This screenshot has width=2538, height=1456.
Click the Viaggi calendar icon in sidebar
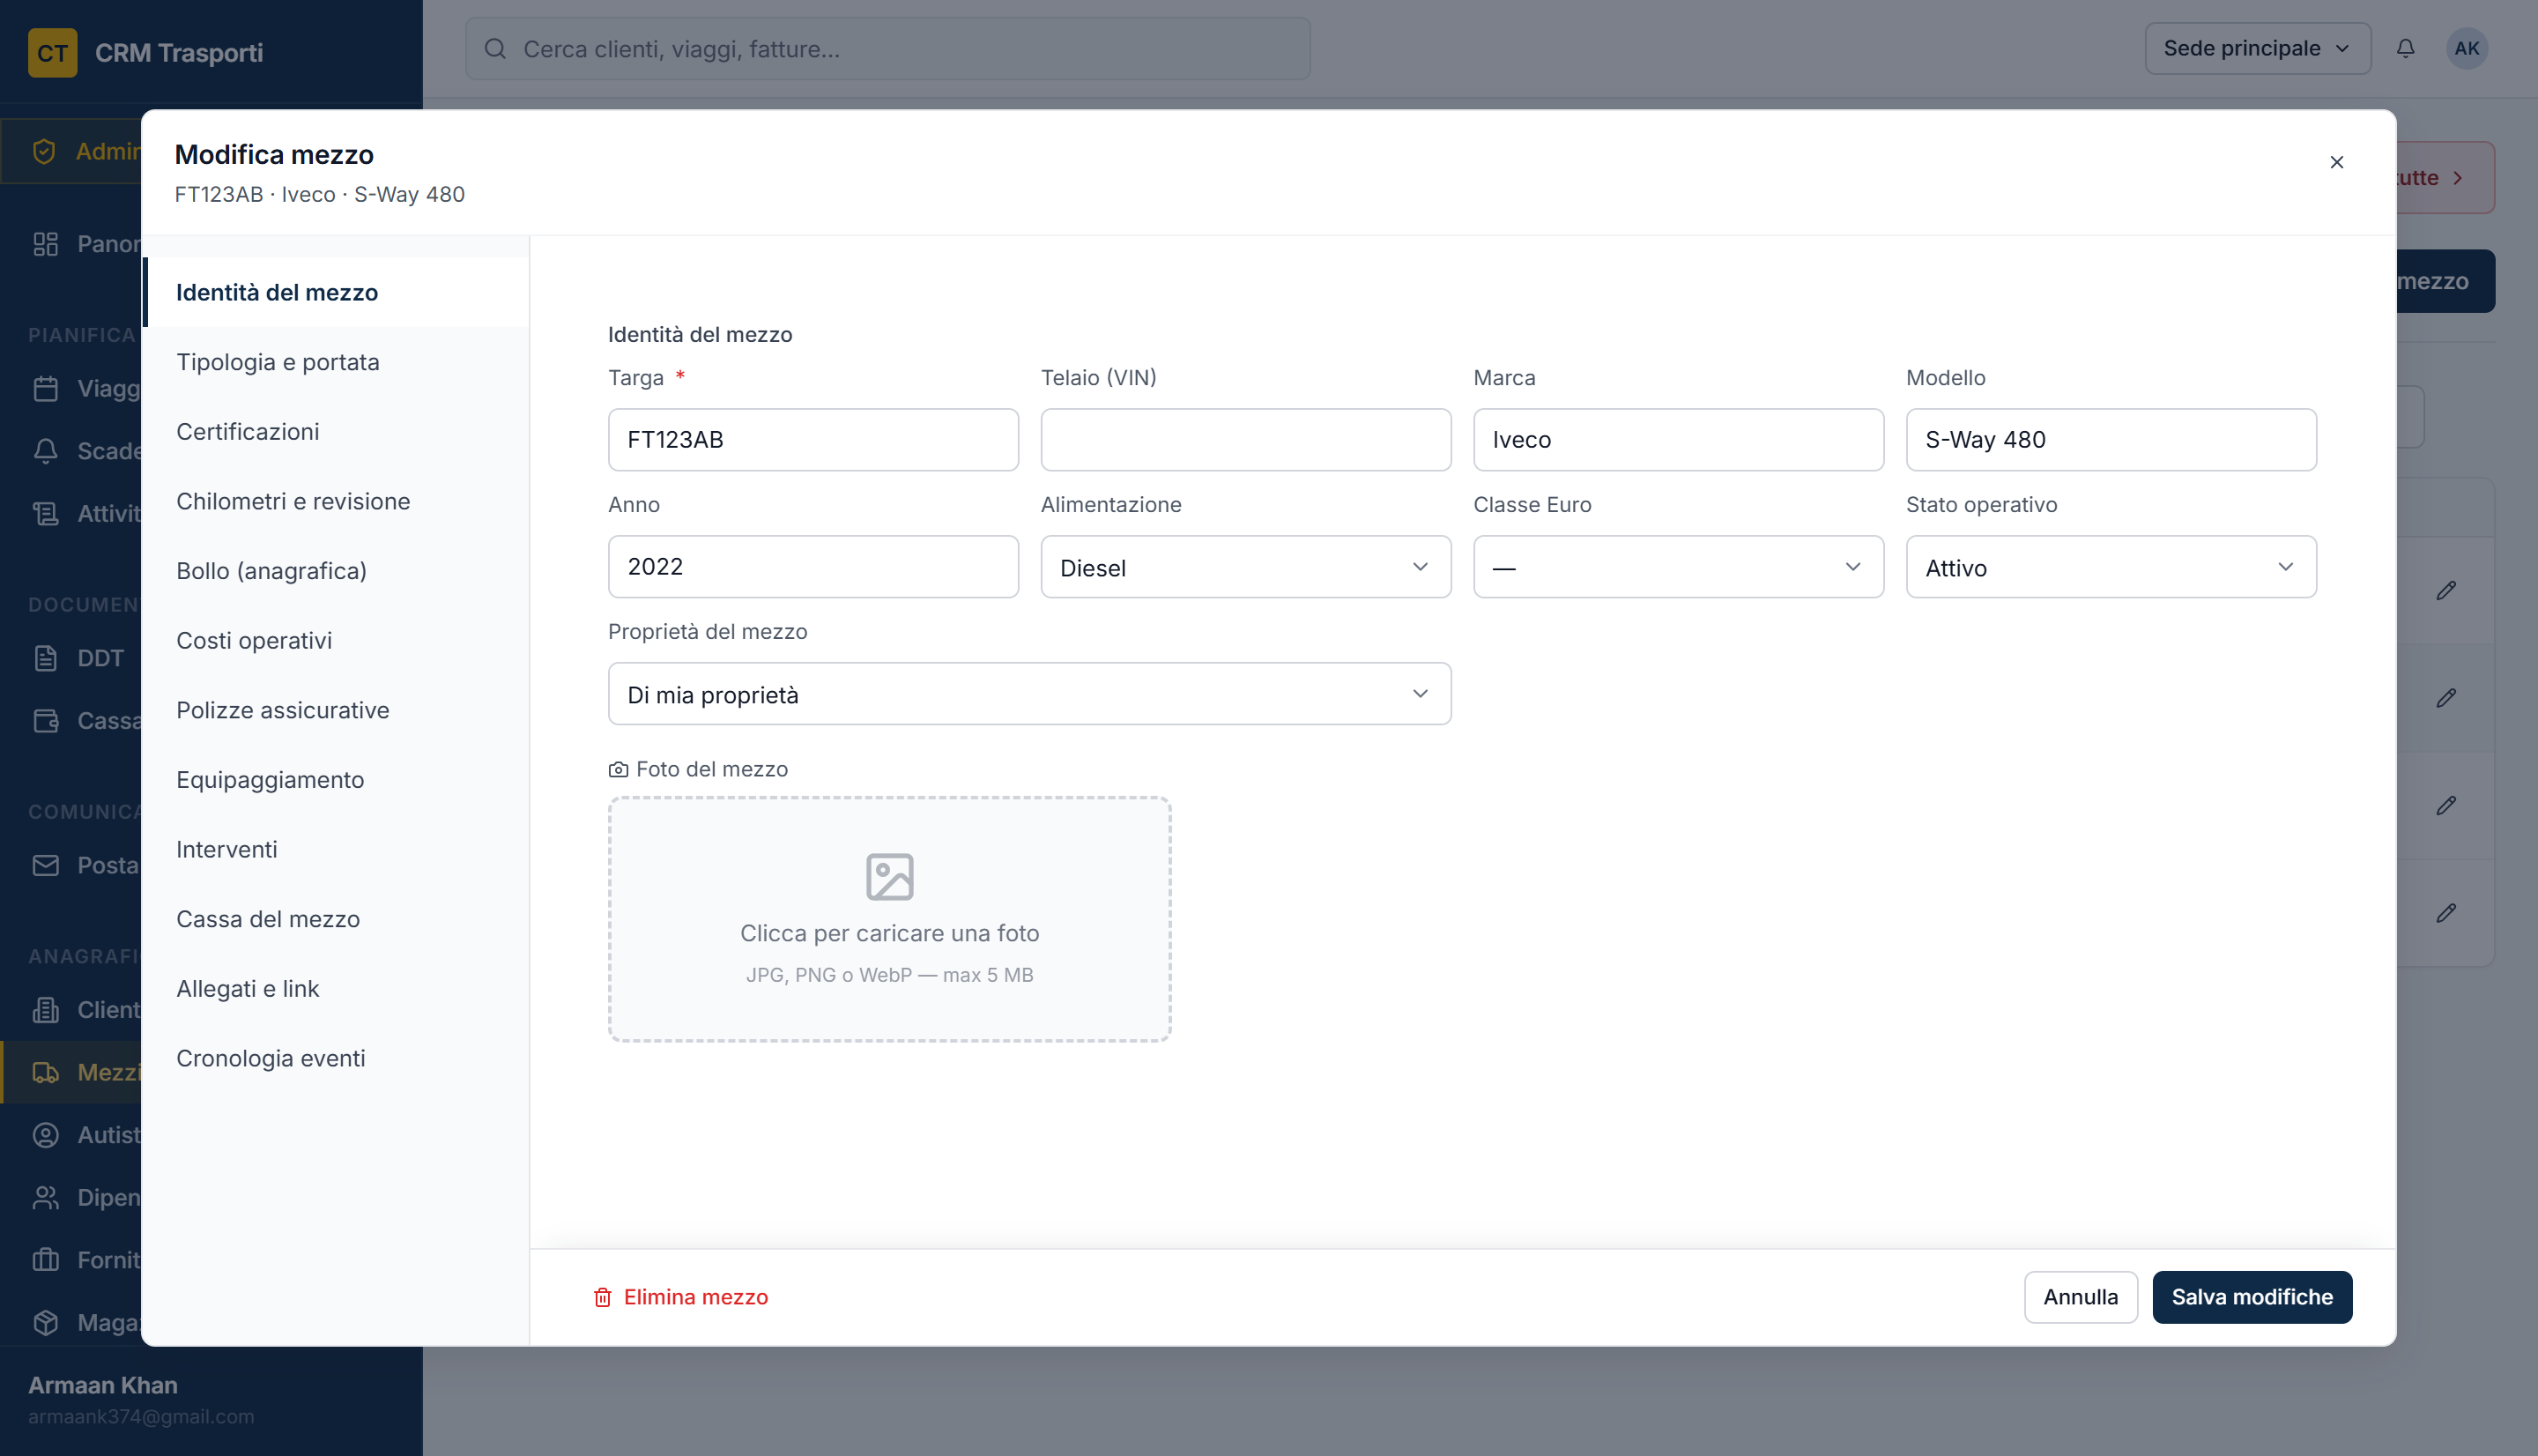point(46,388)
